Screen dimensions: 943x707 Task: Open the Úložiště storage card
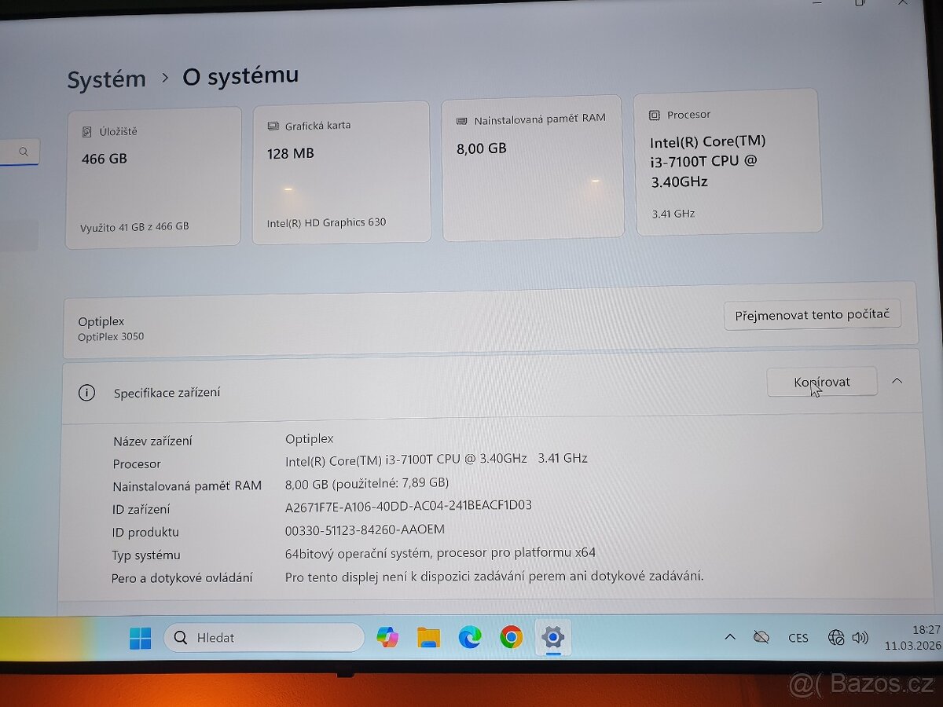[x=153, y=178]
